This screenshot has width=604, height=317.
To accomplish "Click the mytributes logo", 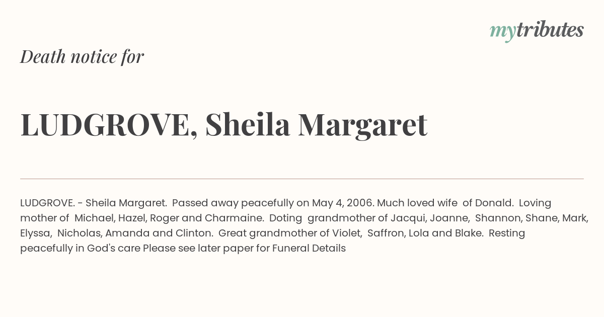I will tap(537, 31).
